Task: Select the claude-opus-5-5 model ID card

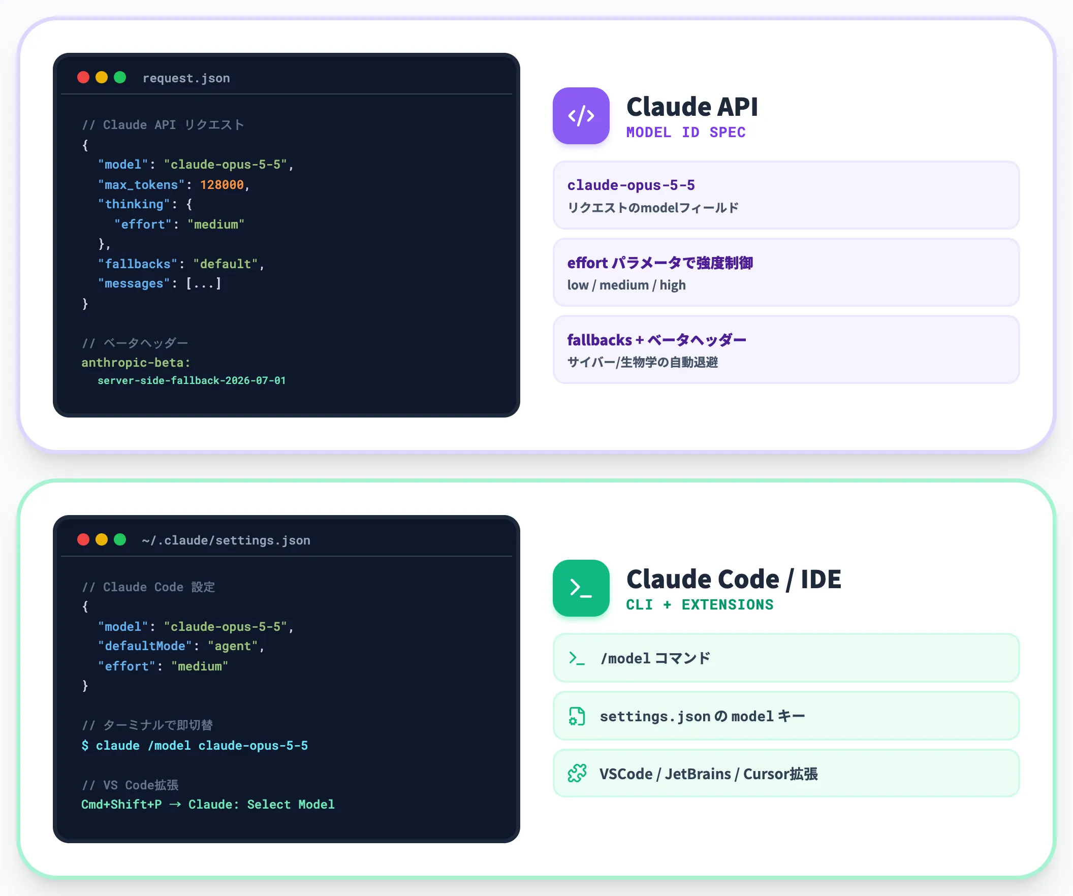Action: (x=786, y=195)
